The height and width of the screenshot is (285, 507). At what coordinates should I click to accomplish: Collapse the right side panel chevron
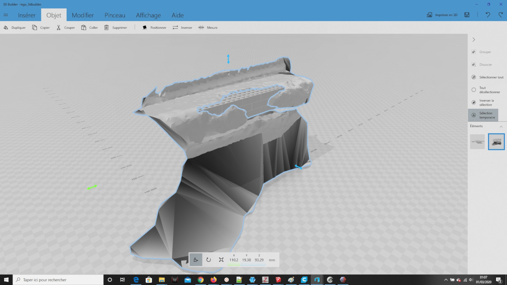click(474, 39)
